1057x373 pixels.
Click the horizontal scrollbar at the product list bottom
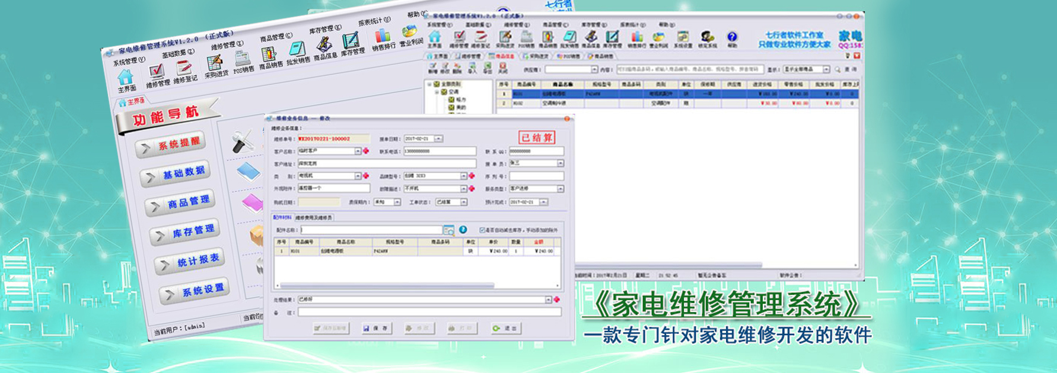point(667,265)
